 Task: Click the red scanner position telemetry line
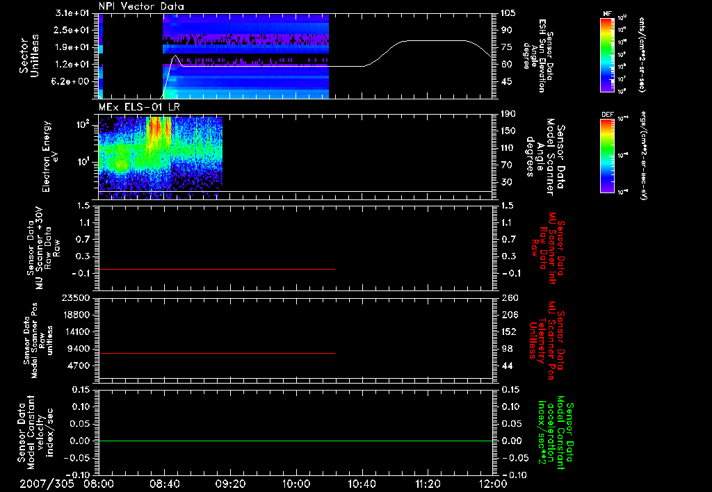217,353
